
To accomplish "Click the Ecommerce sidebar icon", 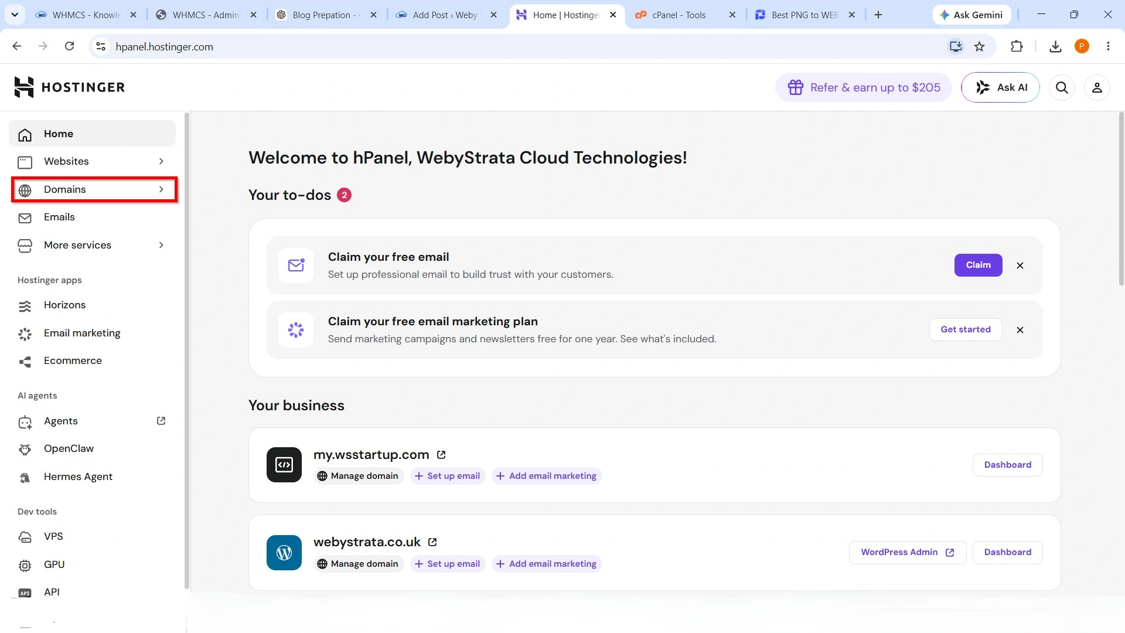I will (25, 362).
